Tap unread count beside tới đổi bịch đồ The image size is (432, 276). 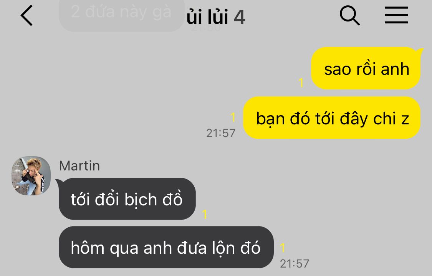[204, 214]
